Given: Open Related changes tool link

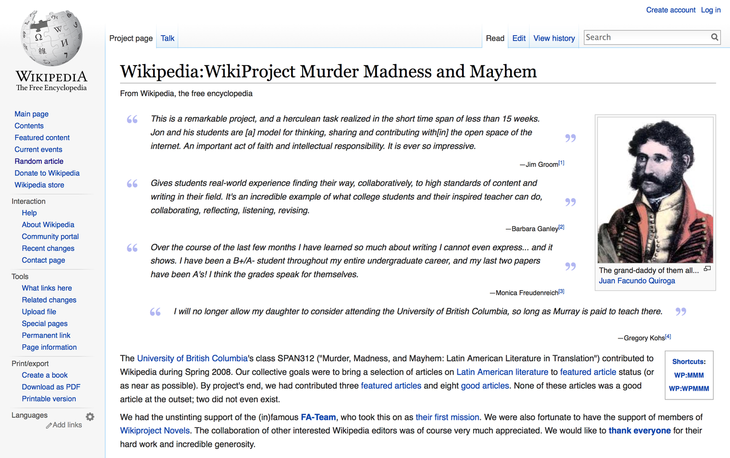Looking at the screenshot, I should 49,300.
